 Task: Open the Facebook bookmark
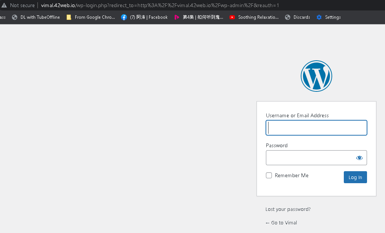[x=144, y=17]
